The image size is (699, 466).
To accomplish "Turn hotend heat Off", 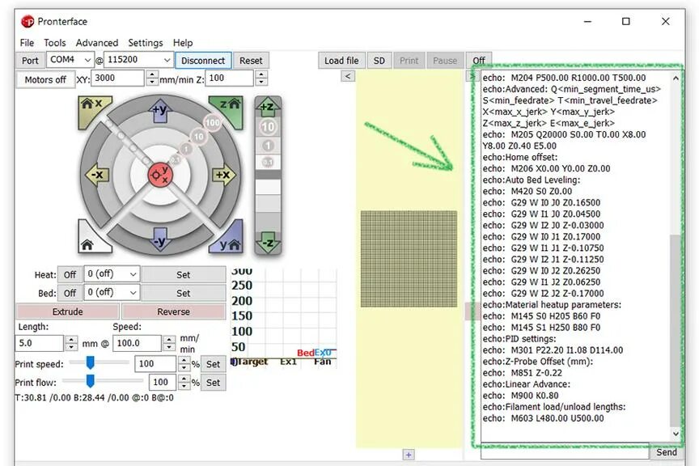I will click(x=70, y=275).
